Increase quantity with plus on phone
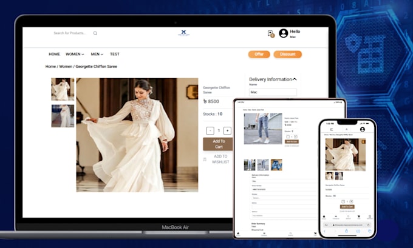The image size is (413, 248). tap(351, 202)
